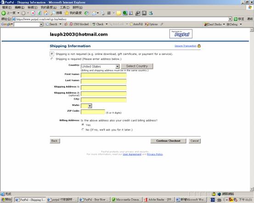Screen dimensions: 254x203
Task: Open Google search box dropdown arrow
Action: coord(41,24)
